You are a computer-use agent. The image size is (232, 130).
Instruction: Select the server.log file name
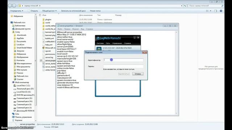point(49,57)
